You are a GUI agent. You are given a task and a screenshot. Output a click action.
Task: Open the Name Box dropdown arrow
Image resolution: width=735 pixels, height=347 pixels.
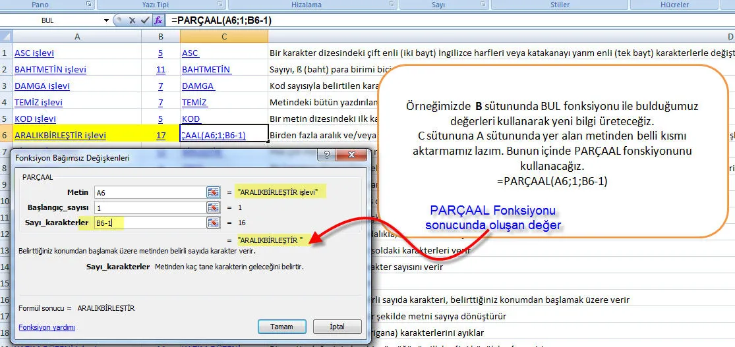tap(105, 20)
